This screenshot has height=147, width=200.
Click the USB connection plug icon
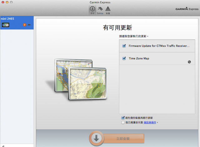(29, 25)
